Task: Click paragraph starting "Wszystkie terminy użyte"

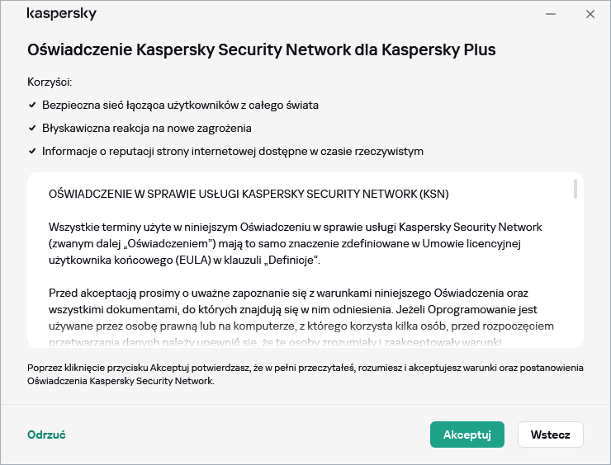Action: (x=295, y=243)
